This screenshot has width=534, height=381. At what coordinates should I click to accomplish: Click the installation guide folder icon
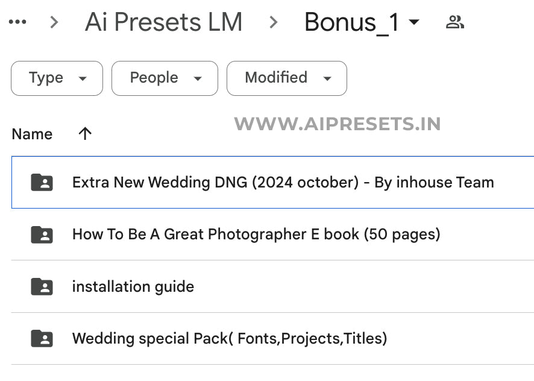click(x=42, y=286)
